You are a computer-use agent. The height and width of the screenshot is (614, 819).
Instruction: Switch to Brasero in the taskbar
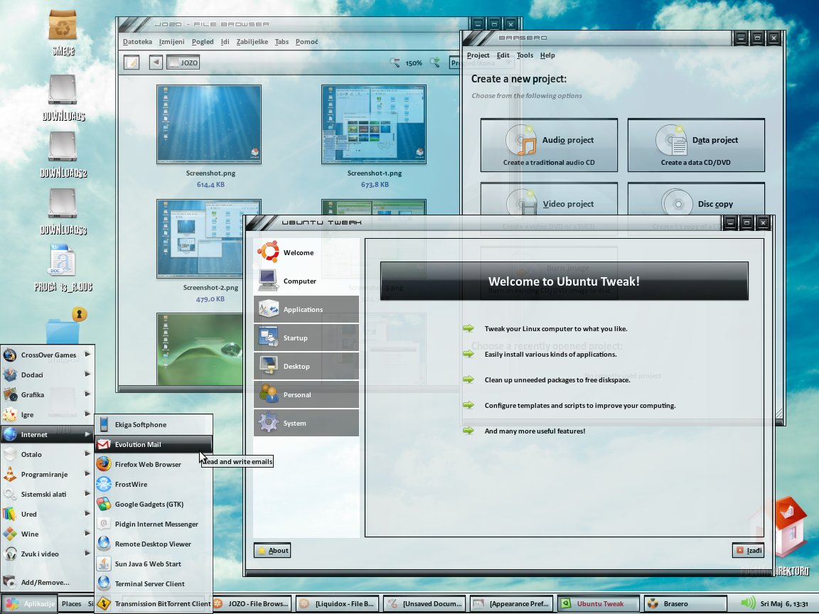(685, 603)
